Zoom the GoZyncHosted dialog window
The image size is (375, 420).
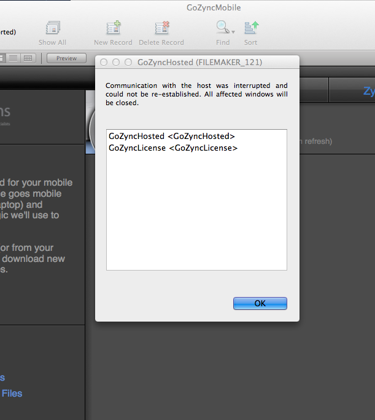[128, 63]
